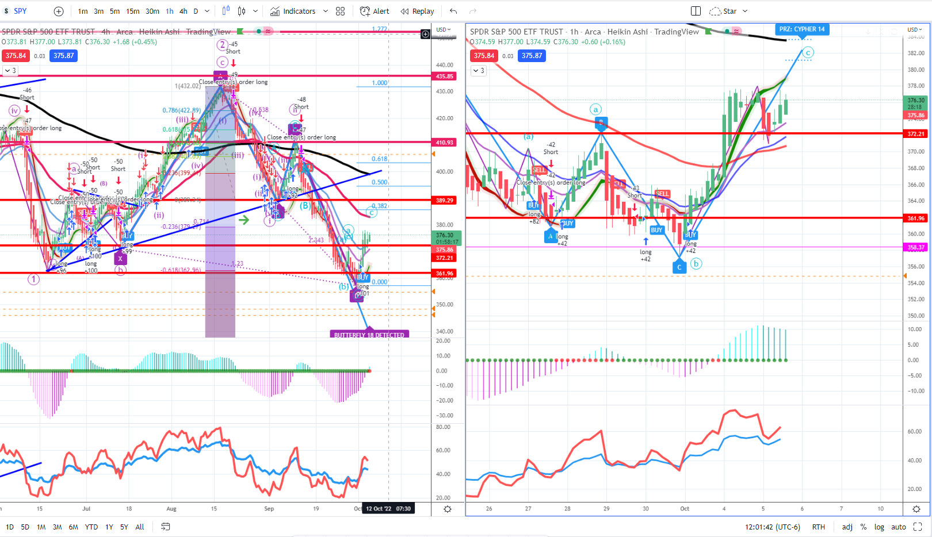This screenshot has width=932, height=537.
Task: Set date range to 1D
Action: 10,527
